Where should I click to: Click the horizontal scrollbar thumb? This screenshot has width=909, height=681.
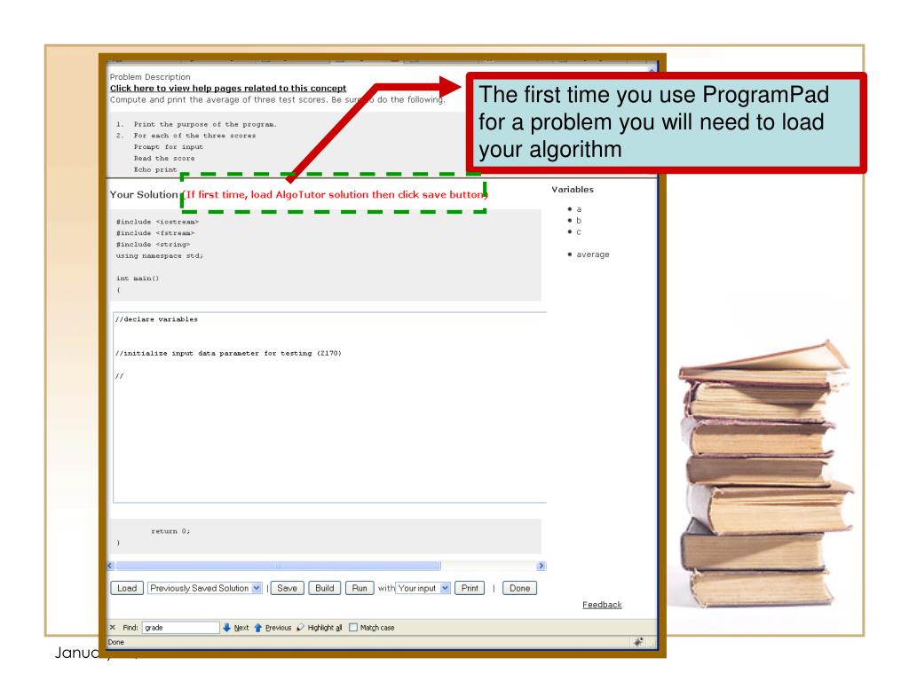[278, 566]
